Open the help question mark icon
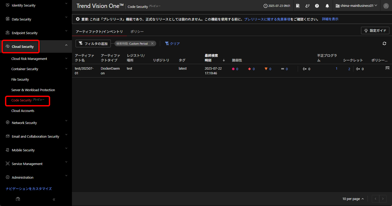 [x=317, y=6]
